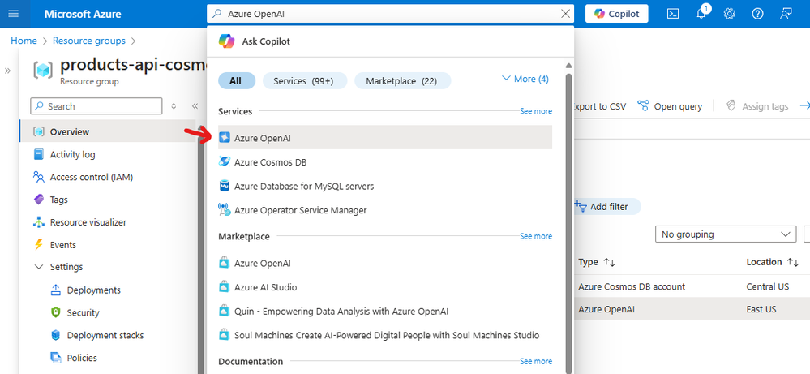Open portal settings gear
The width and height of the screenshot is (810, 374).
pos(730,14)
